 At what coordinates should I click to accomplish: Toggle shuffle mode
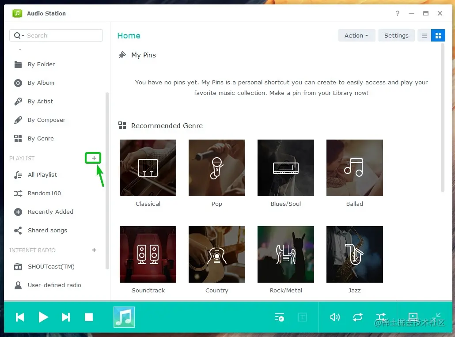[381, 317]
